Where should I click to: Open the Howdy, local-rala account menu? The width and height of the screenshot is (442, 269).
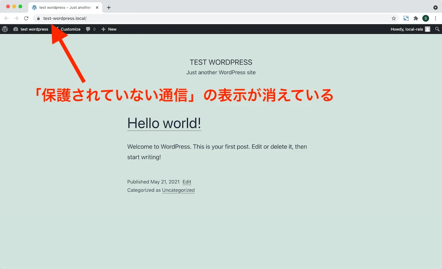point(410,29)
